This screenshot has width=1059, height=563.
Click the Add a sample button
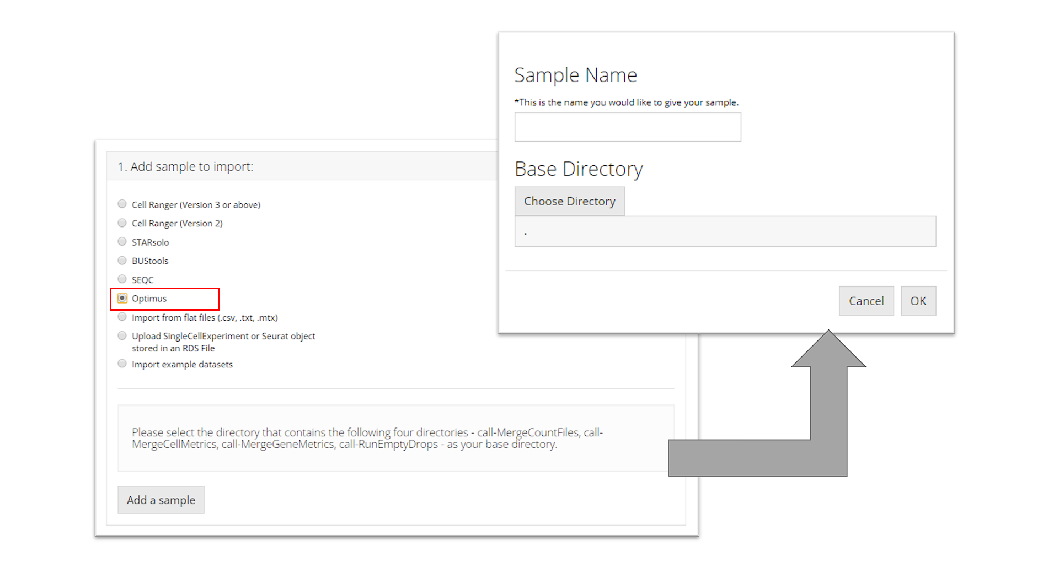[x=161, y=500]
